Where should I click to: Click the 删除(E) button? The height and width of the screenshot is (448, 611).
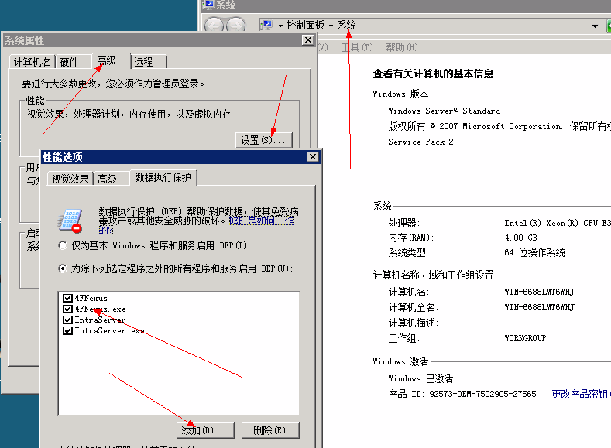point(270,430)
